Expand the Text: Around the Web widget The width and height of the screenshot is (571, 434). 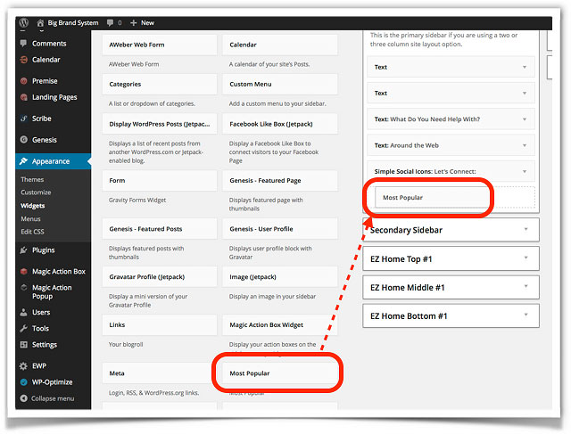pyautogui.click(x=525, y=145)
